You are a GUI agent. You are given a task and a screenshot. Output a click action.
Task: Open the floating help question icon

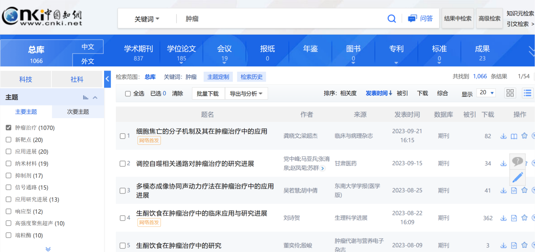[517, 161]
